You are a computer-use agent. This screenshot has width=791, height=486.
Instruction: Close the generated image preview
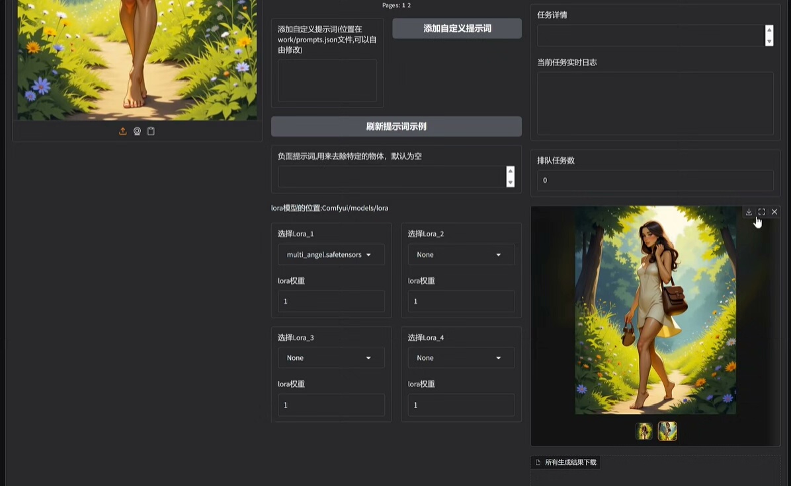774,212
